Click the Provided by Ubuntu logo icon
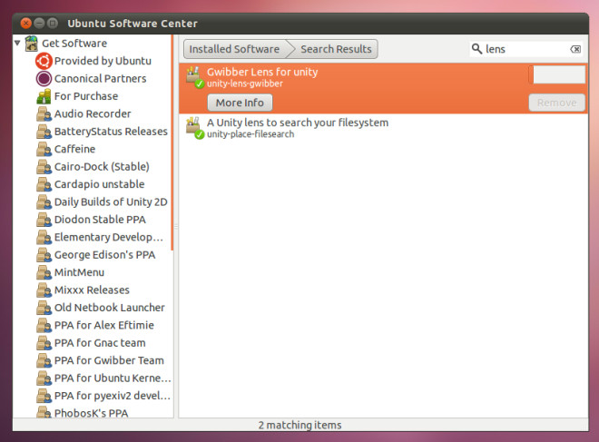 pyautogui.click(x=44, y=61)
